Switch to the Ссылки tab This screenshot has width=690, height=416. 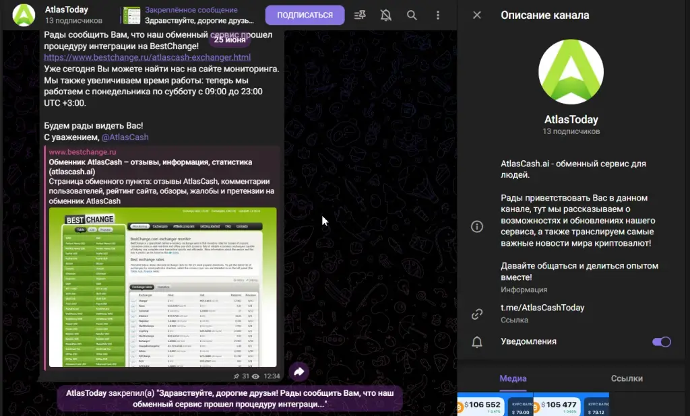click(x=627, y=378)
